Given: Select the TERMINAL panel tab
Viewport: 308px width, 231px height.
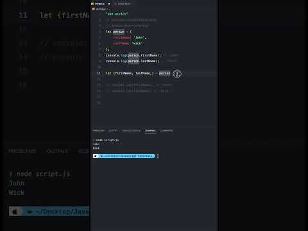Looking at the screenshot, I should pos(150,131).
